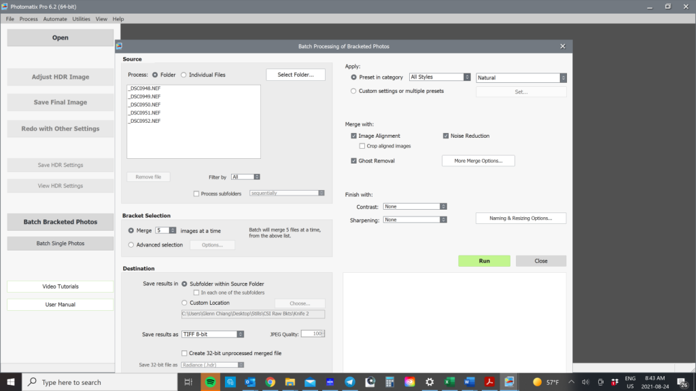Open File Explorer from the taskbar
696x391 pixels.
point(290,381)
